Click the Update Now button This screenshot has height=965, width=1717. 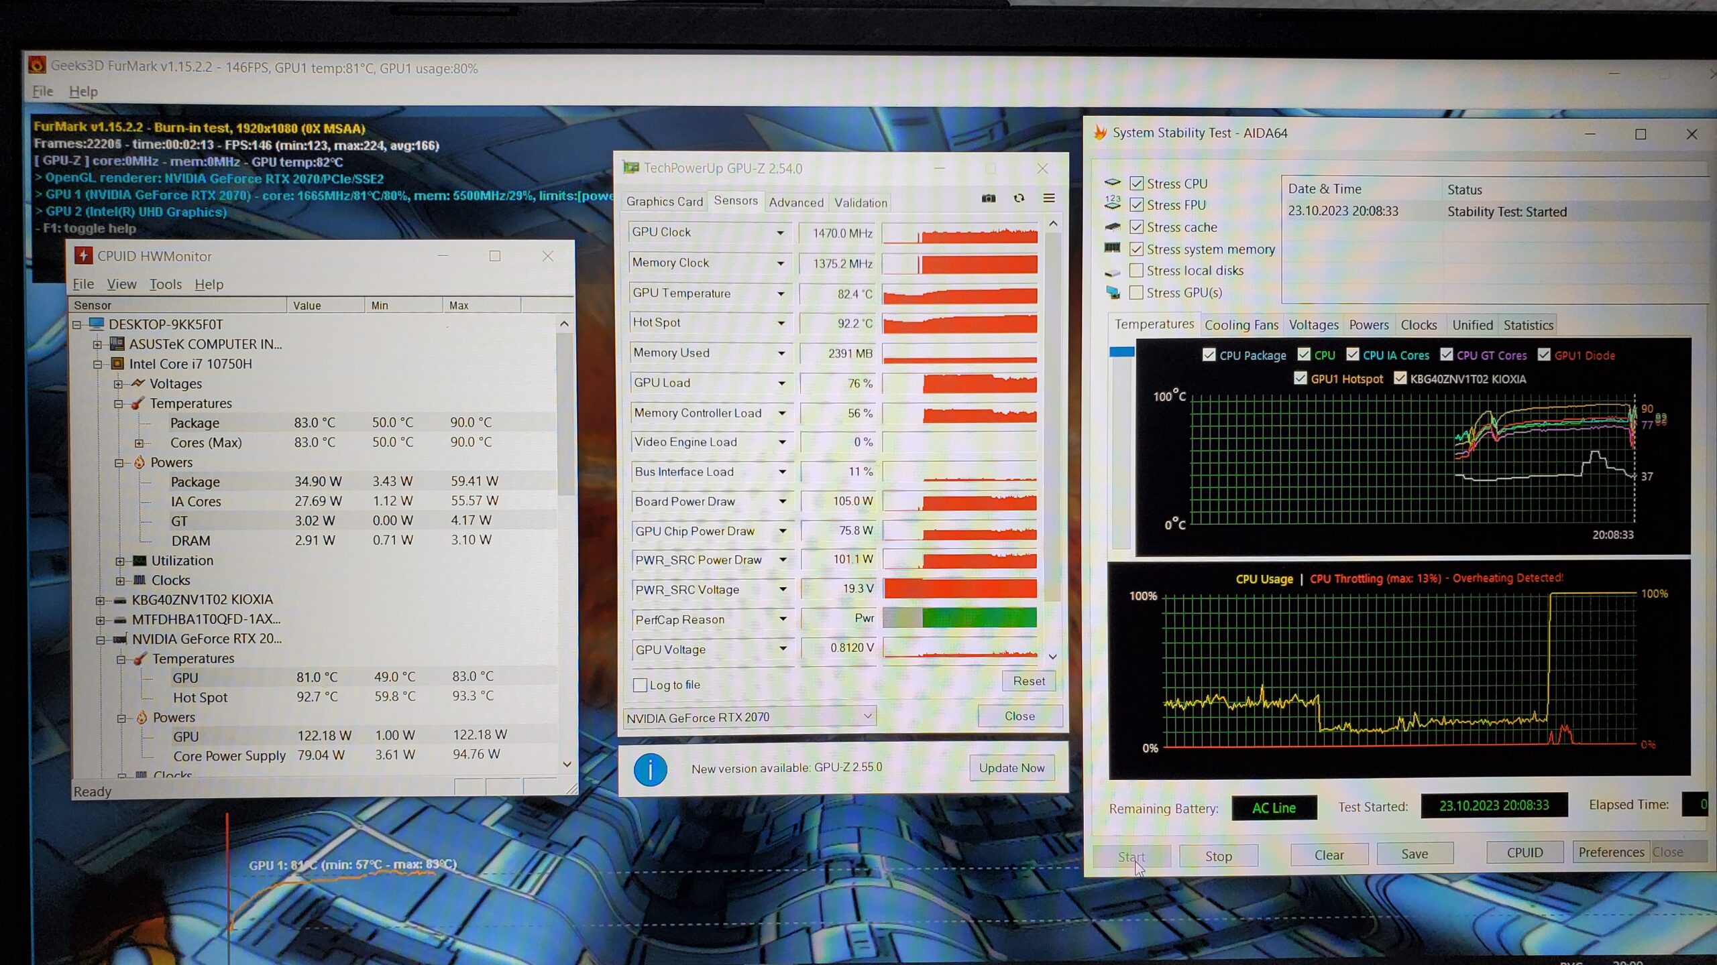pyautogui.click(x=1011, y=768)
